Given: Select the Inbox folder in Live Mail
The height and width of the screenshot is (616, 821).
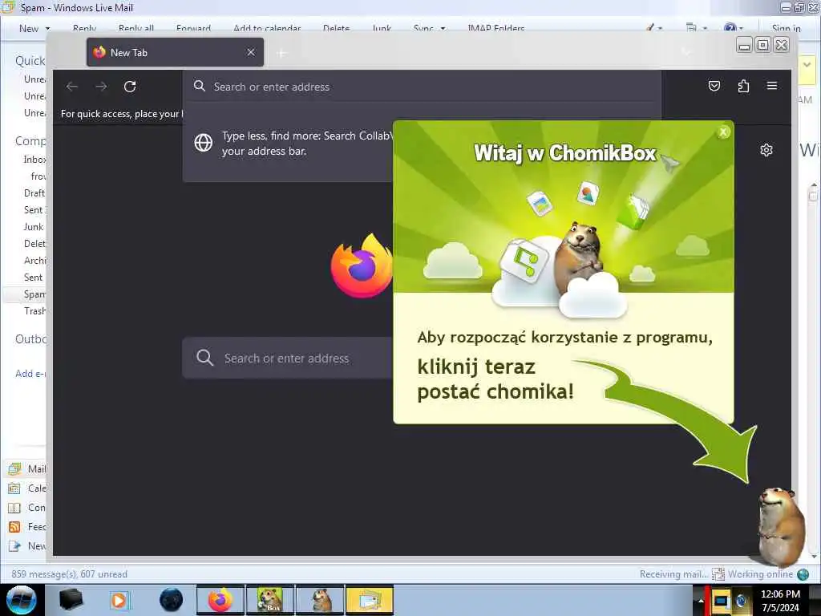Looking at the screenshot, I should point(34,160).
